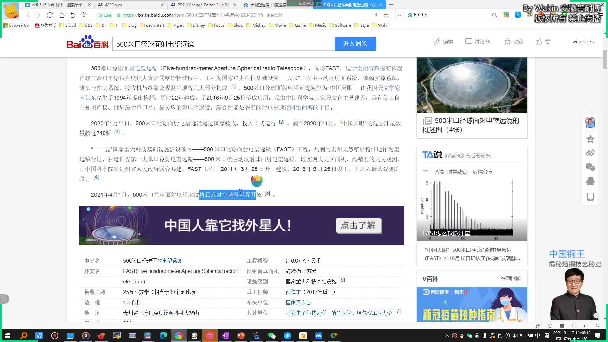Toggle the browser status bar sound icon
The width and height of the screenshot is (608, 342).
[x=574, y=326]
